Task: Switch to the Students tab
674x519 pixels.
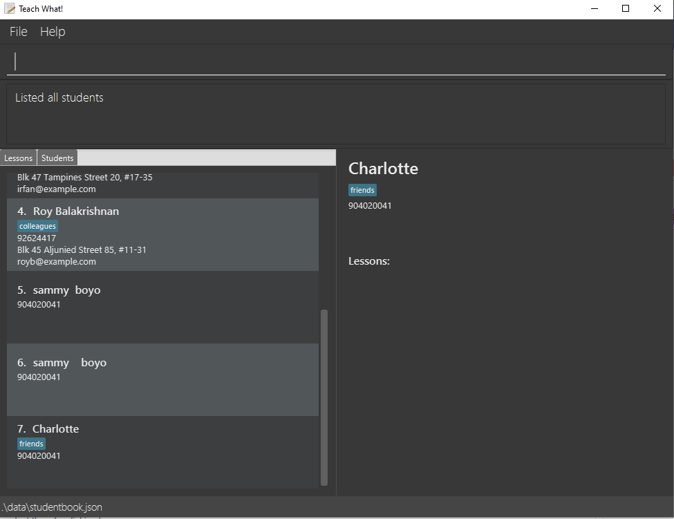Action: point(57,158)
